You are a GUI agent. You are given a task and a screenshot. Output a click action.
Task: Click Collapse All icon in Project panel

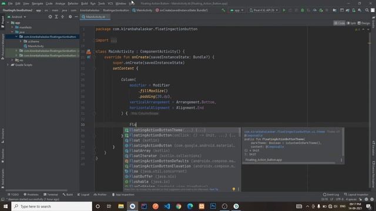point(63,17)
